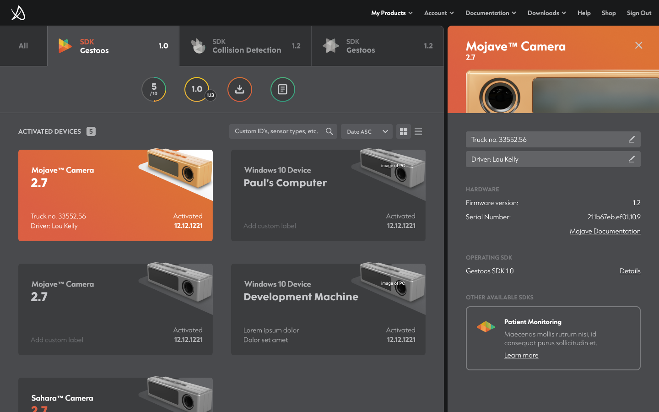Click serial number 211b67eb.ef01.10.9
Screen dimensions: 659x412
click(614, 217)
